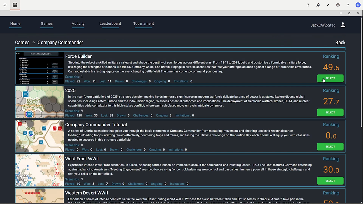Viewport: 363px width, 204px height.
Task: Open the Tournament tab
Action: 144,24
